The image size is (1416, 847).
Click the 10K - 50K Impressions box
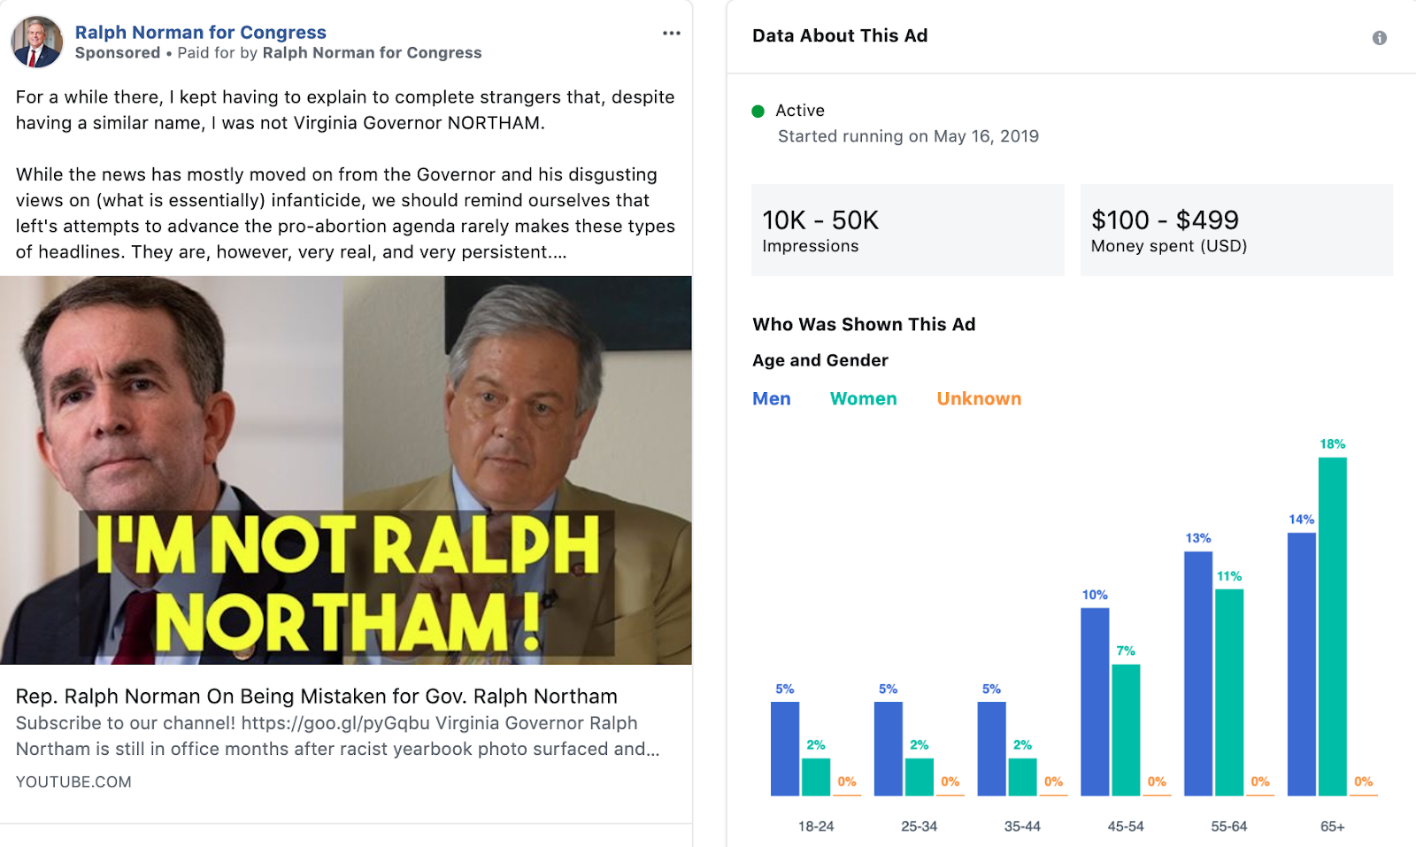908,230
